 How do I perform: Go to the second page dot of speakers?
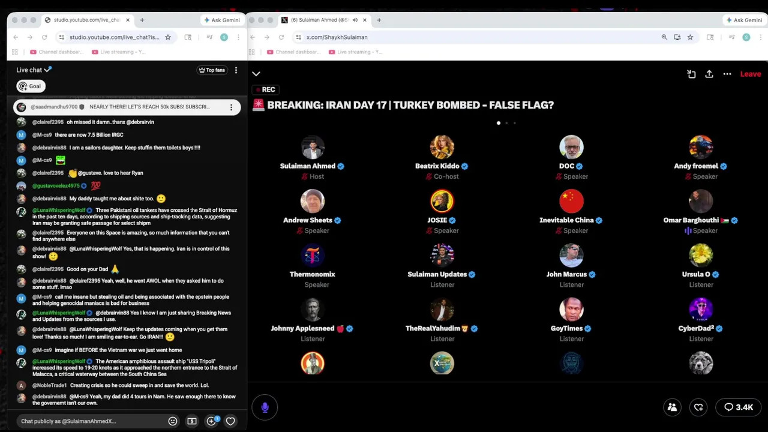[506, 123]
